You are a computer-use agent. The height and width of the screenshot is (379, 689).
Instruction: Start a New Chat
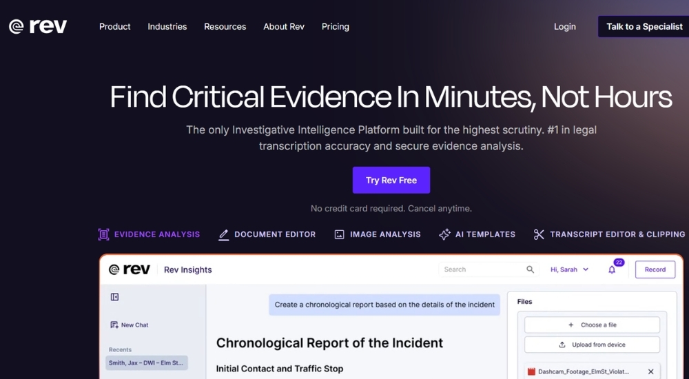click(130, 325)
